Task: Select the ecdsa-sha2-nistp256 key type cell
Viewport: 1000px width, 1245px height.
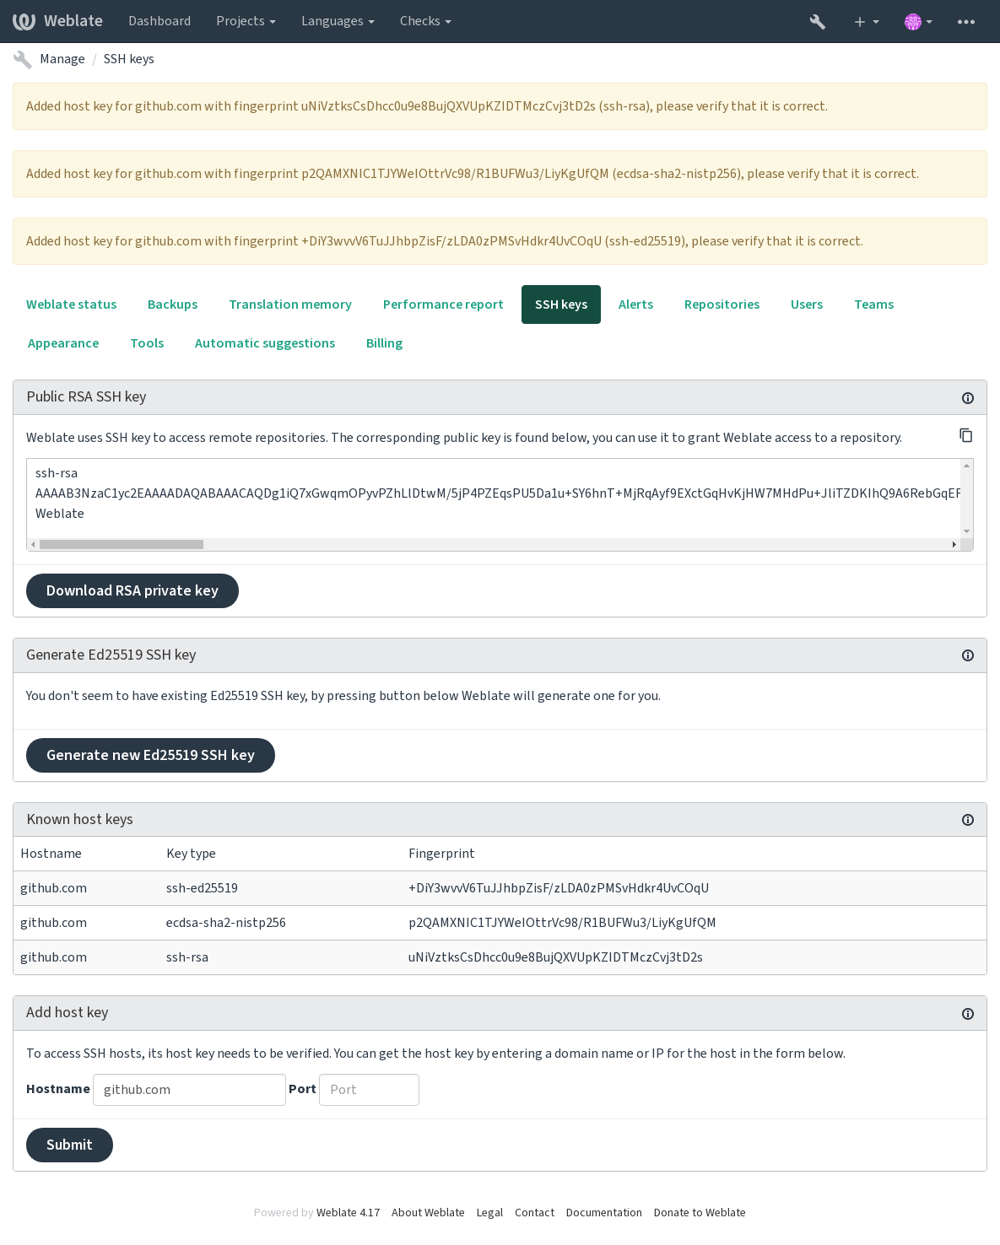Action: point(226,923)
